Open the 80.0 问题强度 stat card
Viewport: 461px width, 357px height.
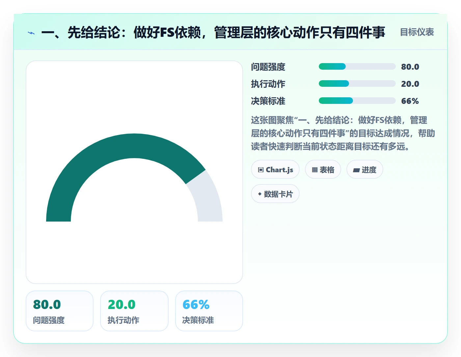(60, 311)
